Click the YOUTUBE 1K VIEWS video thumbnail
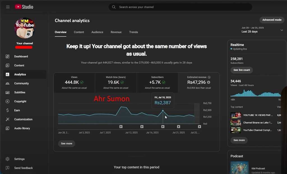The image size is (287, 174). pos(236,115)
